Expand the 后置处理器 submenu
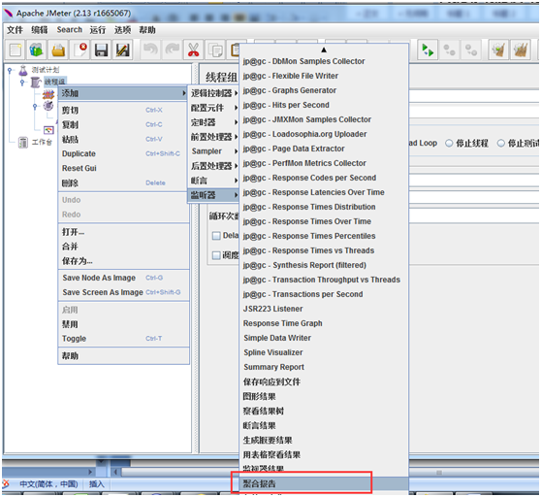This screenshot has height=497, width=541. click(213, 166)
